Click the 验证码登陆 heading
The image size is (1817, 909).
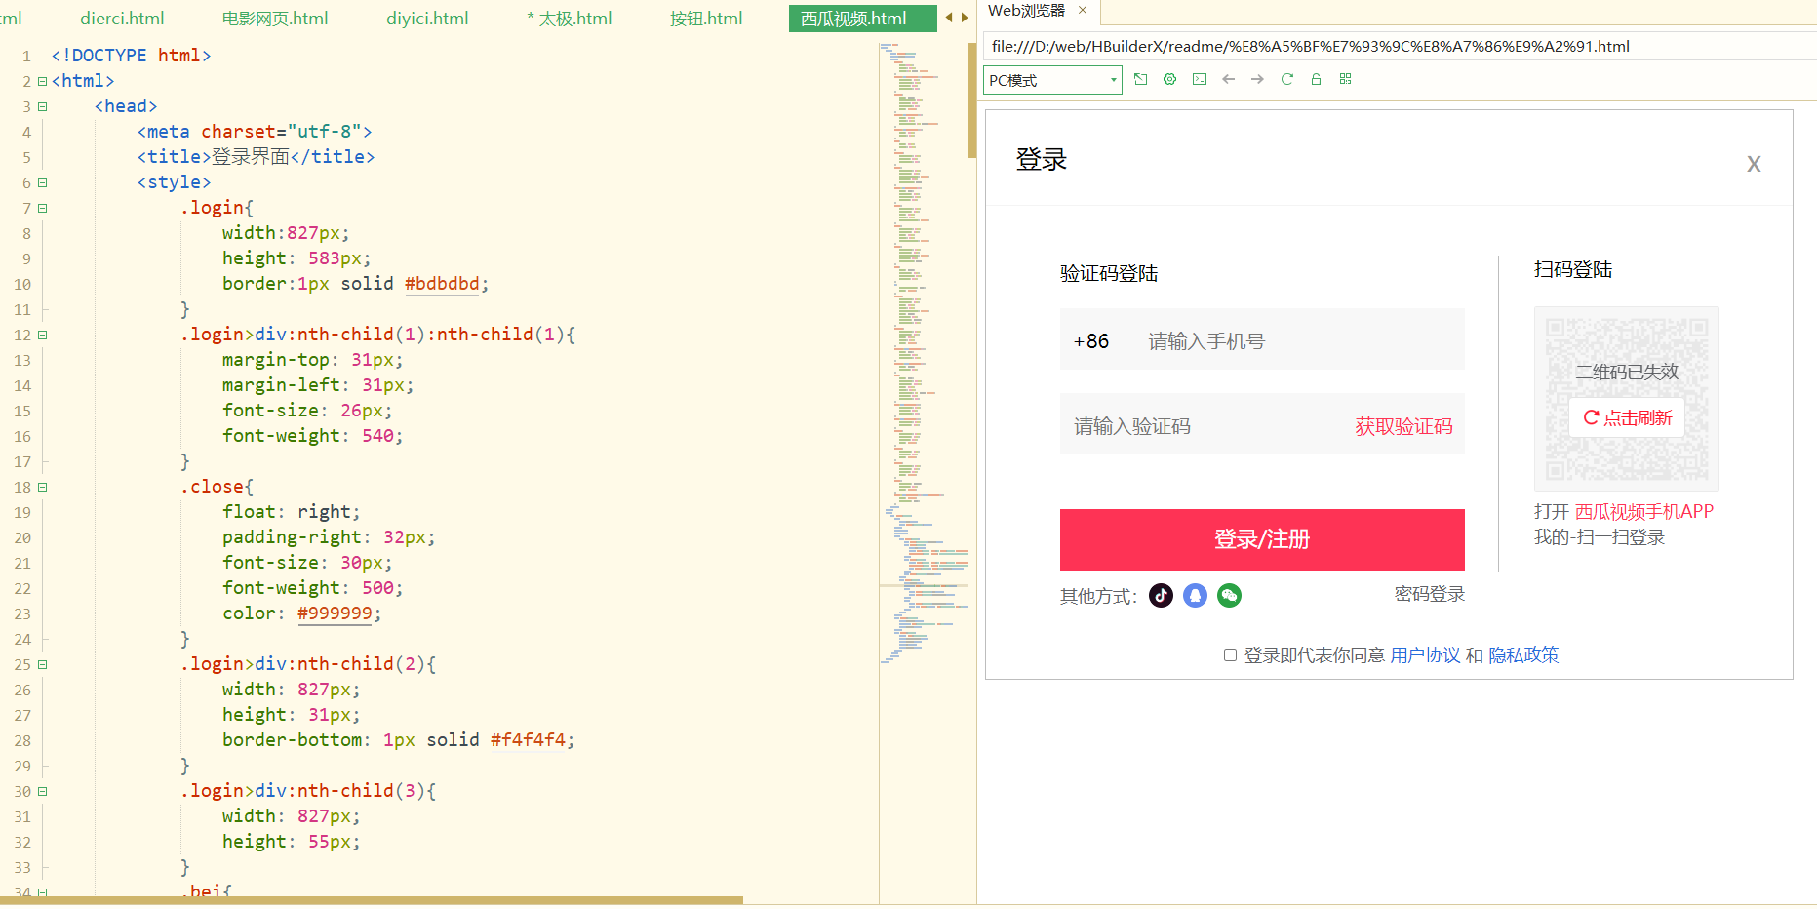(x=1109, y=274)
